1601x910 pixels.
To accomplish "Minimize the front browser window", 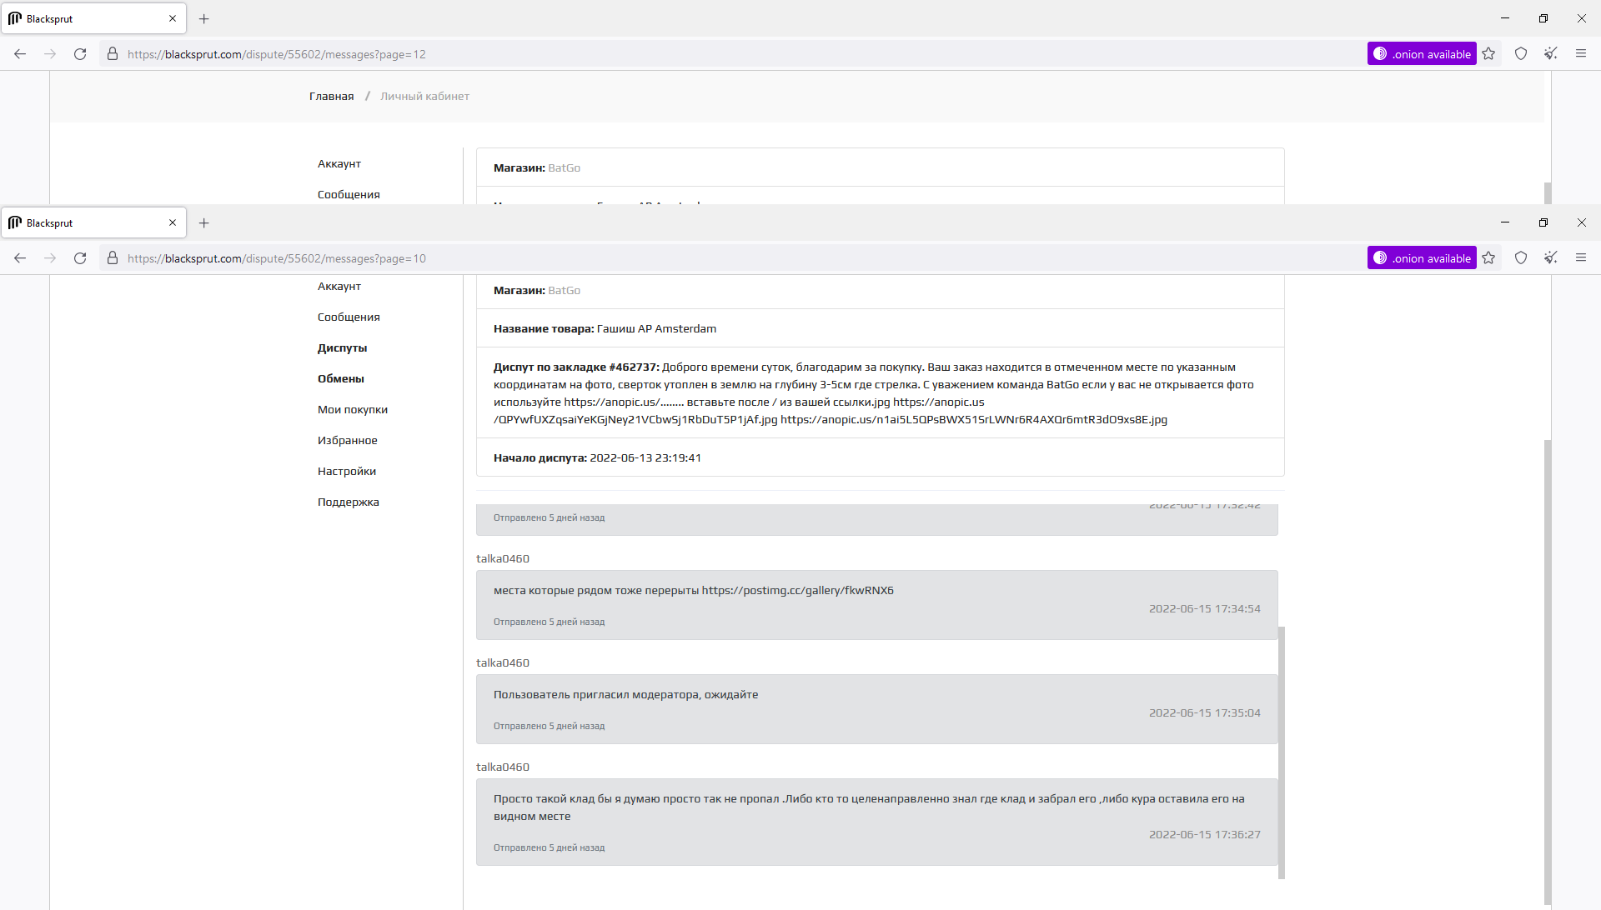I will pyautogui.click(x=1505, y=222).
